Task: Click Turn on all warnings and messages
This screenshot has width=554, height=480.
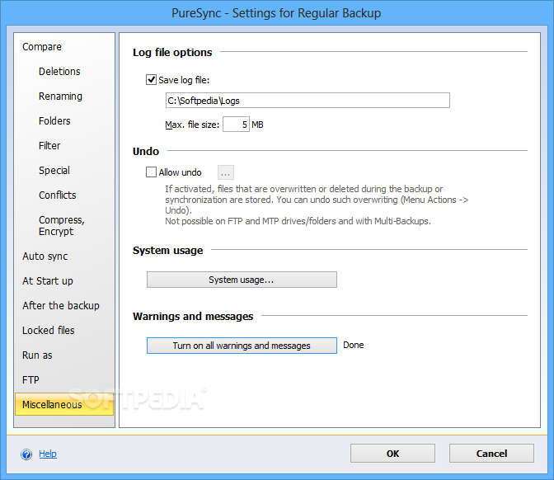Action: pyautogui.click(x=242, y=346)
